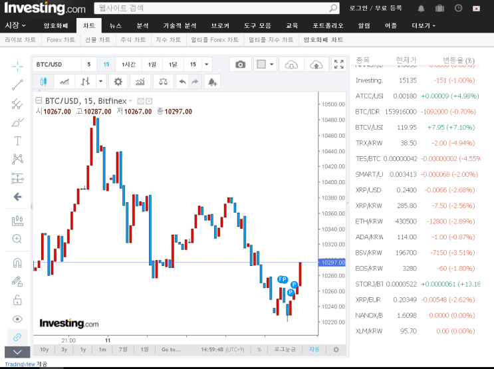Select the 5 minute interval
This screenshot has height=369, width=494.
(89, 64)
